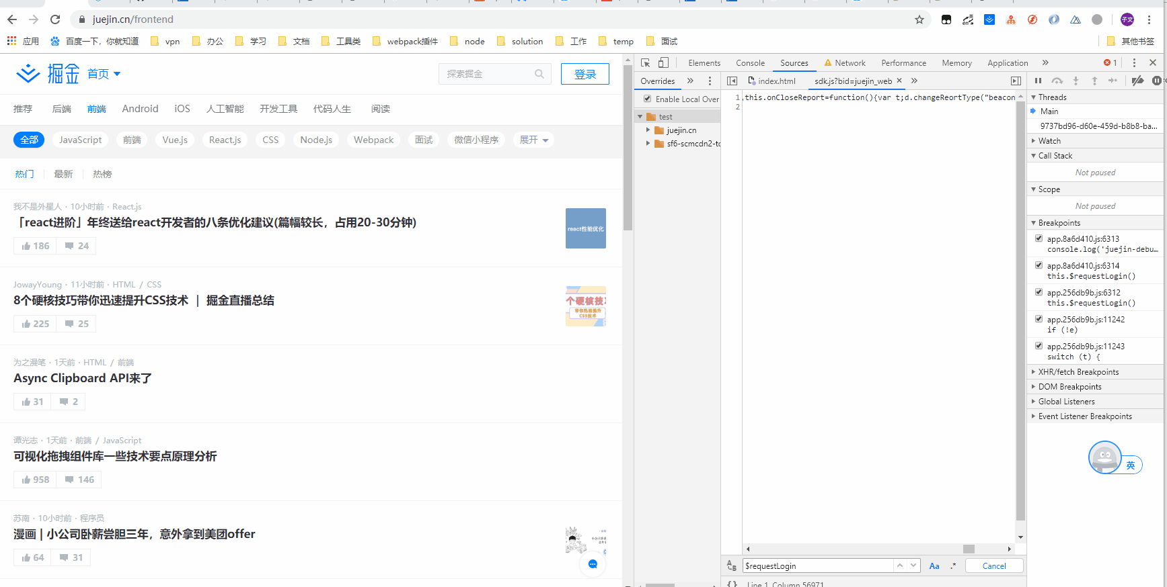Go to next search match

tap(913, 566)
